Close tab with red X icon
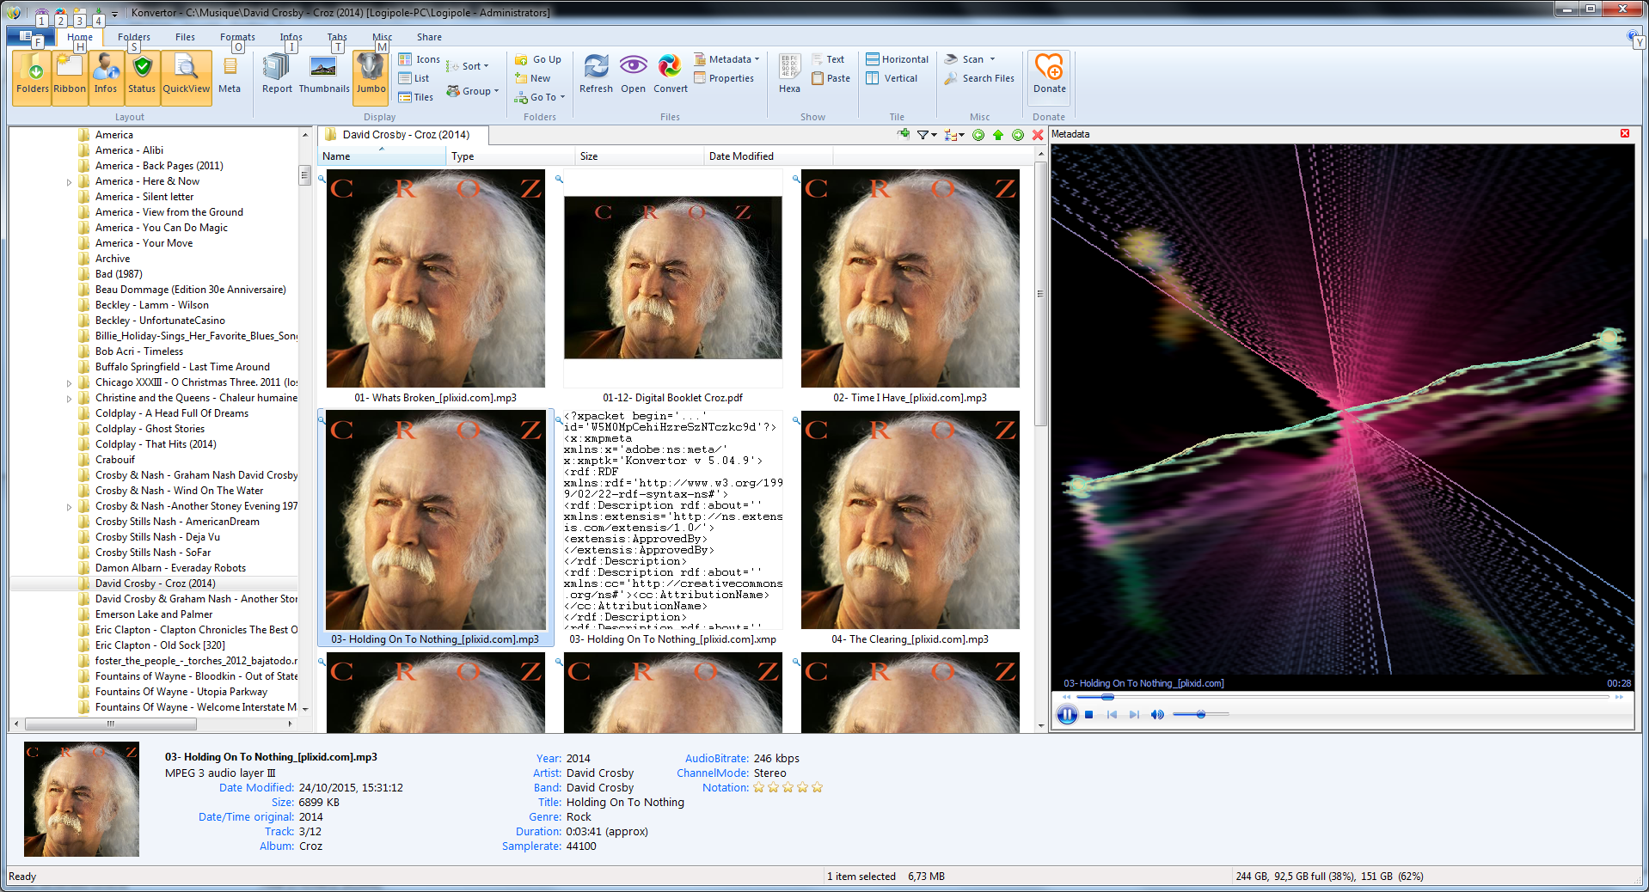This screenshot has width=1649, height=892. coord(1038,135)
